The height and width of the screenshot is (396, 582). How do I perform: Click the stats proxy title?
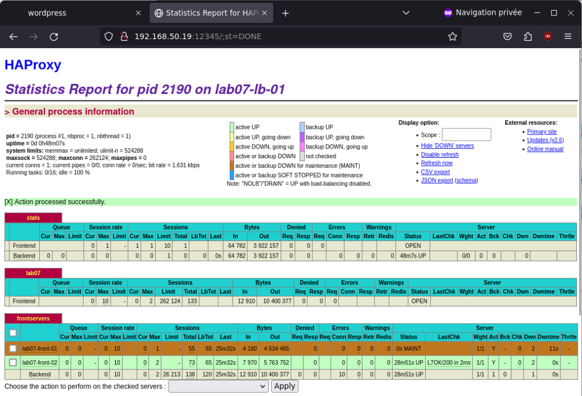(x=33, y=218)
